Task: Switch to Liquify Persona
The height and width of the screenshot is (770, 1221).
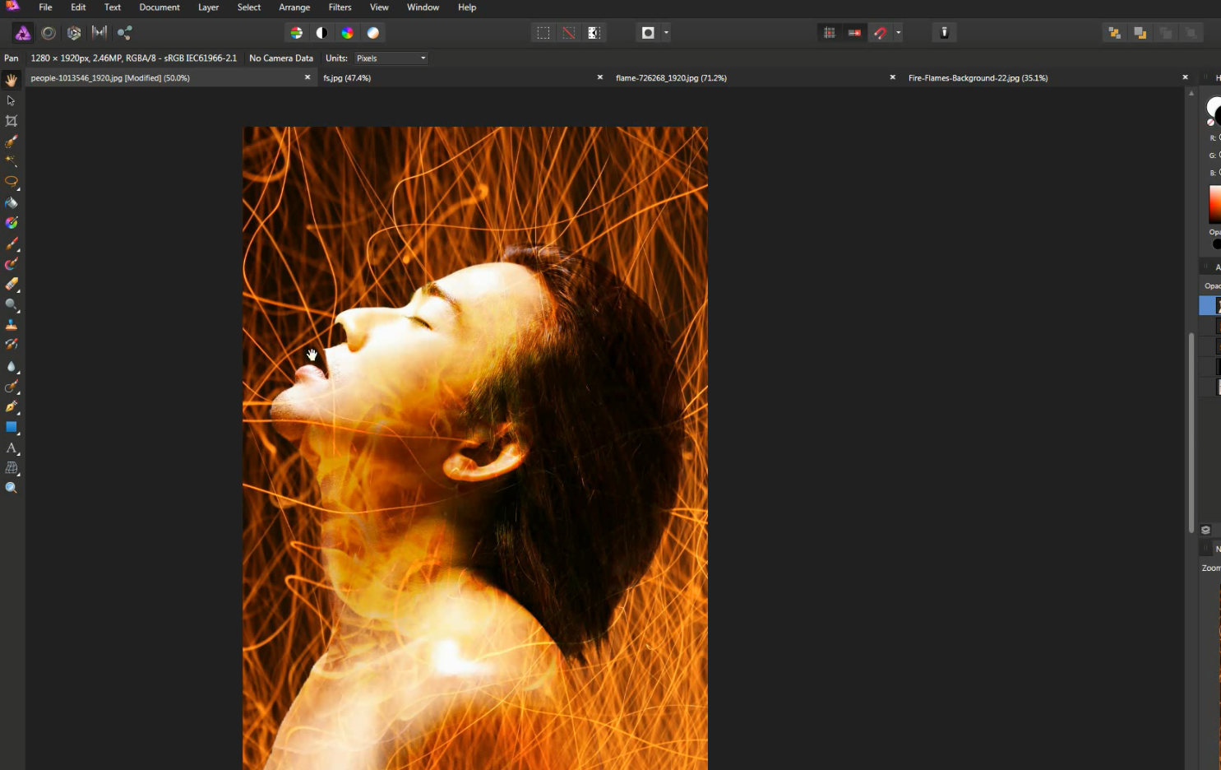Action: tap(49, 33)
